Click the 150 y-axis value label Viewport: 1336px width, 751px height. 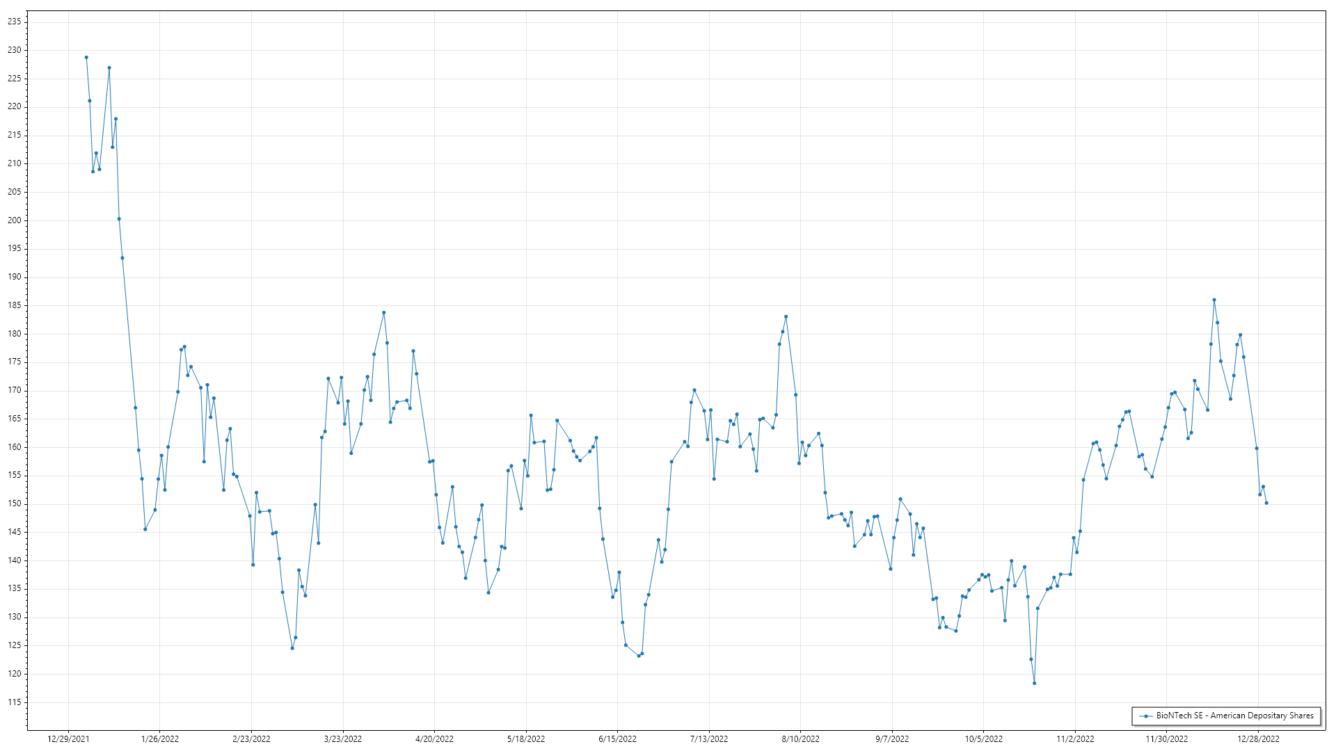(14, 503)
